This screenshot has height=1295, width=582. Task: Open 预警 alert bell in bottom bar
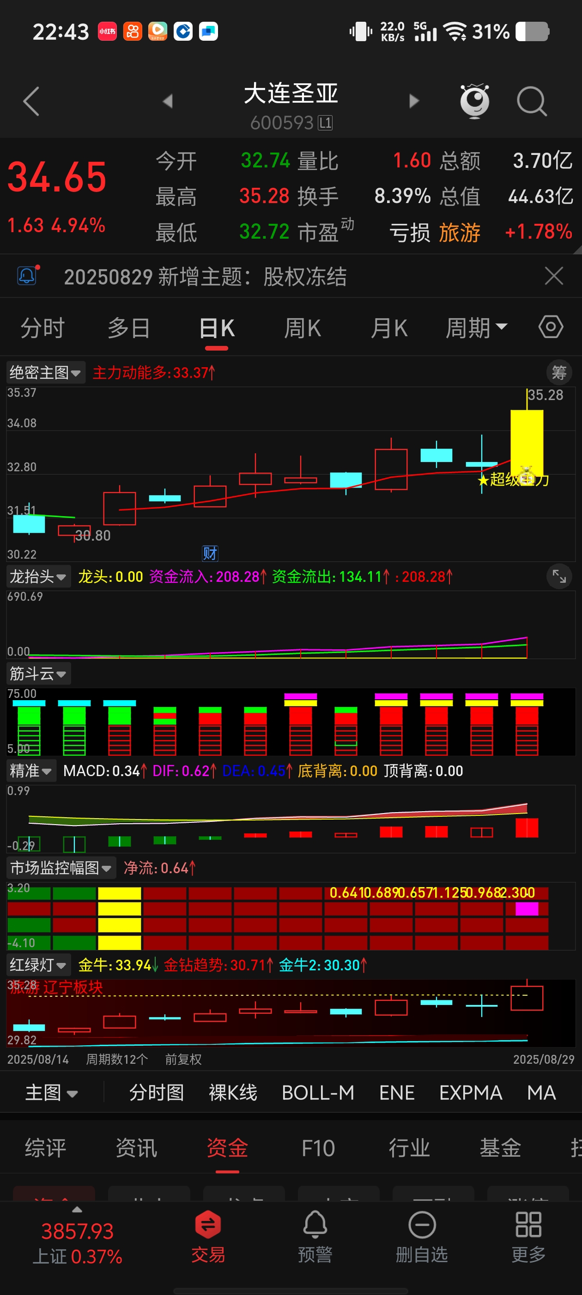click(315, 1236)
